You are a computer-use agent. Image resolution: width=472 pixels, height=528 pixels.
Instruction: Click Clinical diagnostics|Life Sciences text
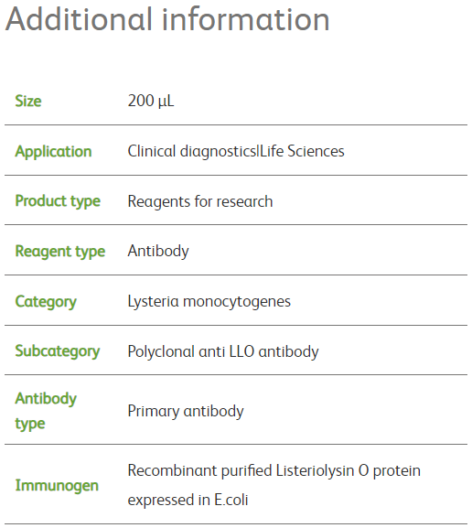[236, 151]
